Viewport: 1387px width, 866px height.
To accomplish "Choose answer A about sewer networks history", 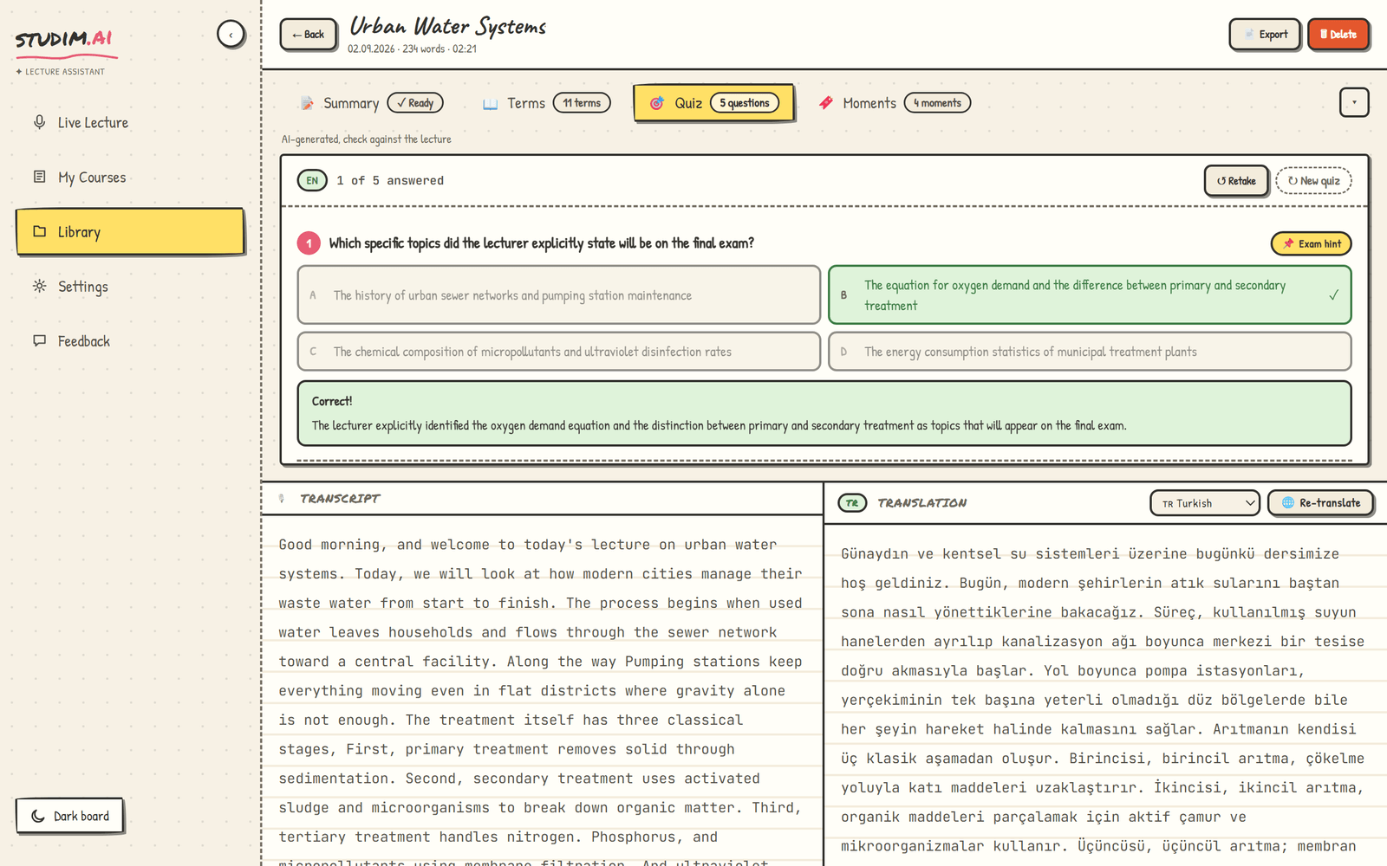I will click(559, 295).
